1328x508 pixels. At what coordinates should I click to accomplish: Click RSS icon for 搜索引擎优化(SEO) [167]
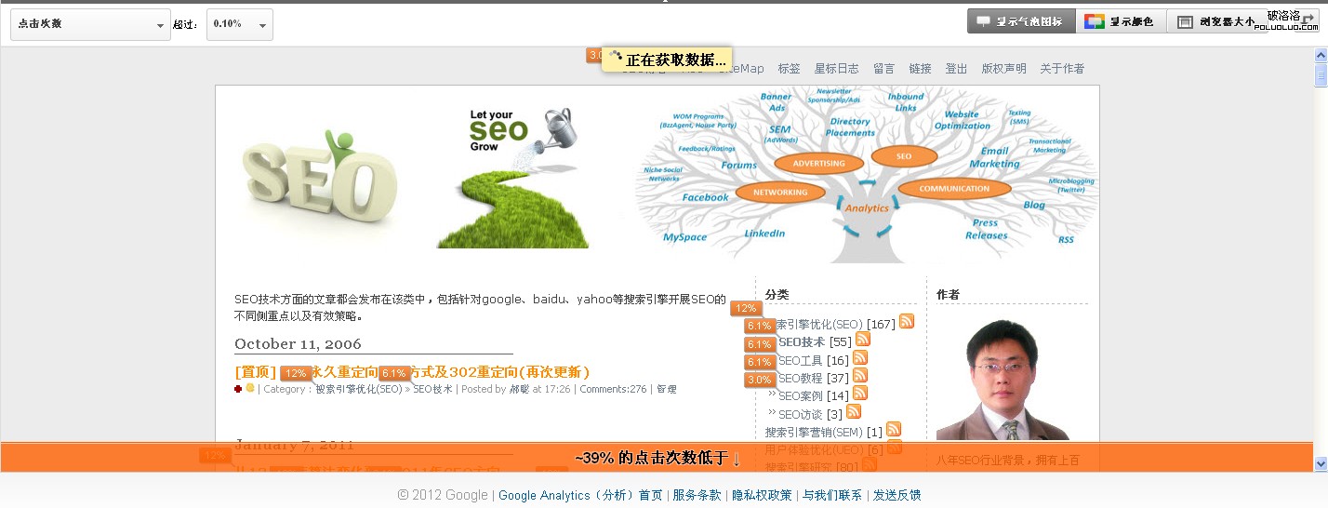pos(907,322)
